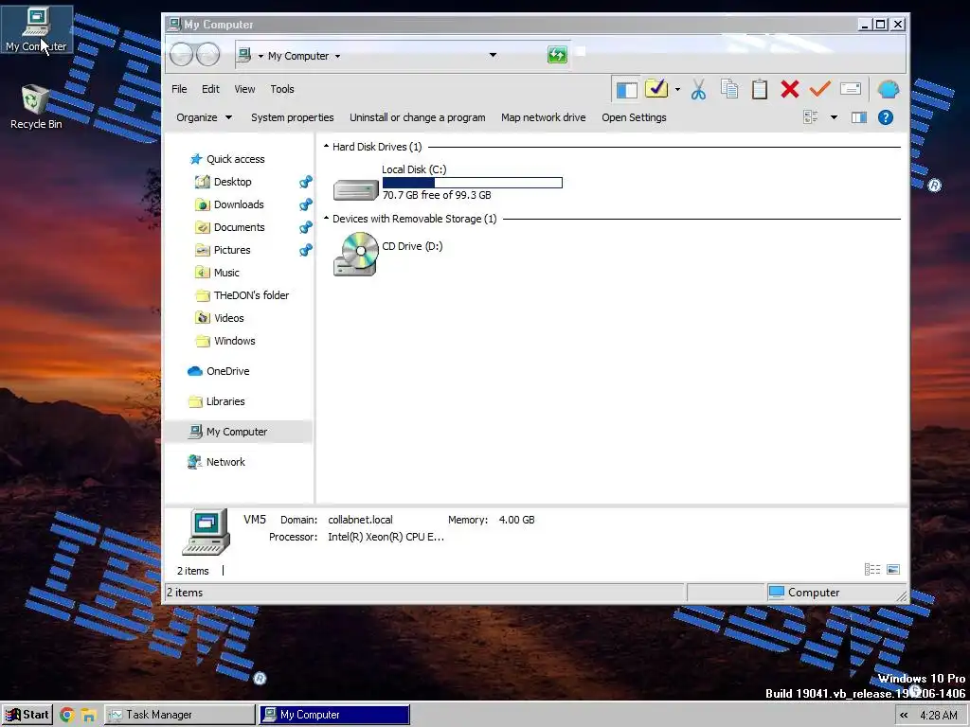Click Open Settings command
The height and width of the screenshot is (727, 970).
(634, 117)
